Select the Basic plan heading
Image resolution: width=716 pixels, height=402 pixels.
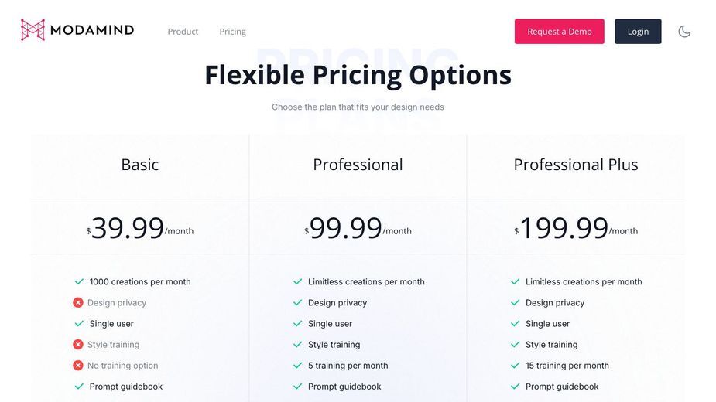pyautogui.click(x=140, y=164)
